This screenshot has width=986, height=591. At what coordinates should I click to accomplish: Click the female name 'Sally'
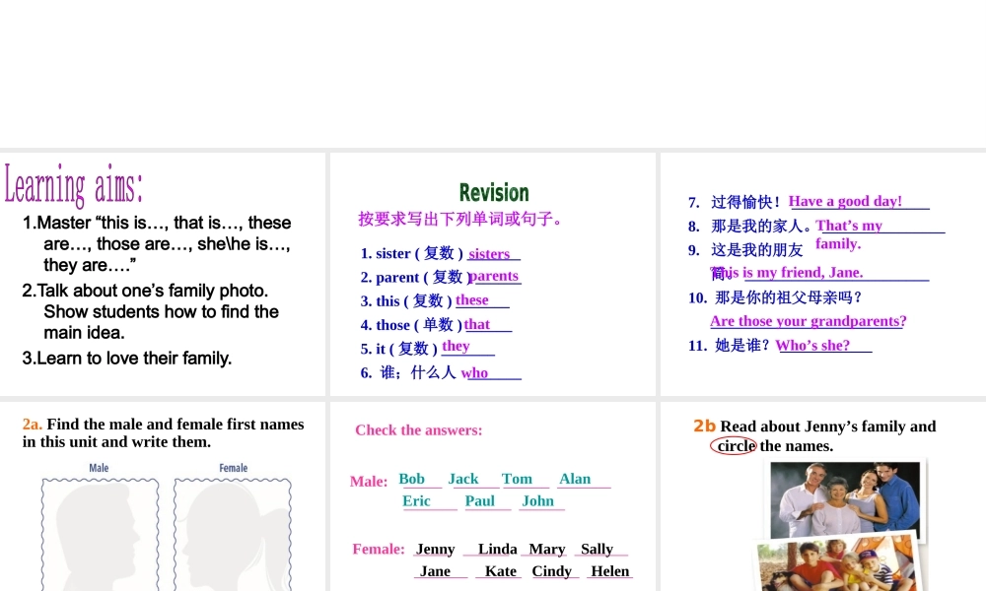click(x=597, y=550)
